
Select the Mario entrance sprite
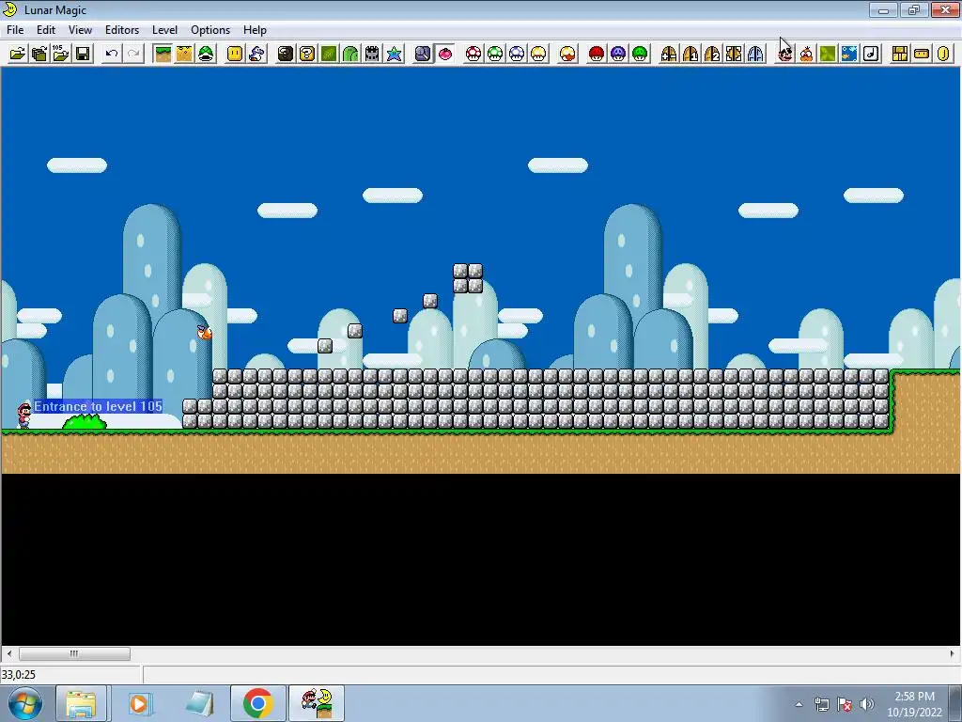tap(23, 415)
